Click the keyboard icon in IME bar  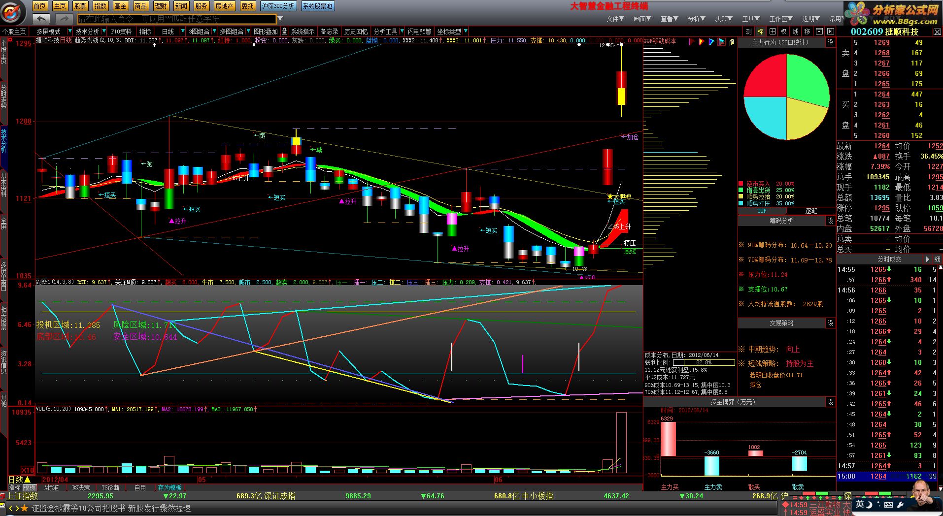pos(888,504)
